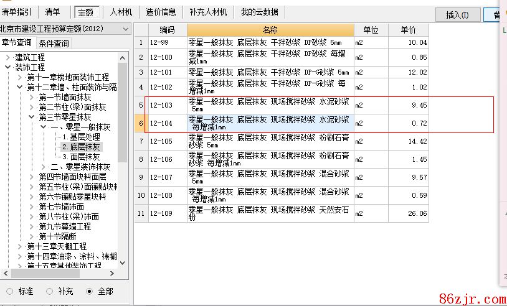Switch to the 造价信息 tab
This screenshot has width=507, height=306.
pos(161,12)
